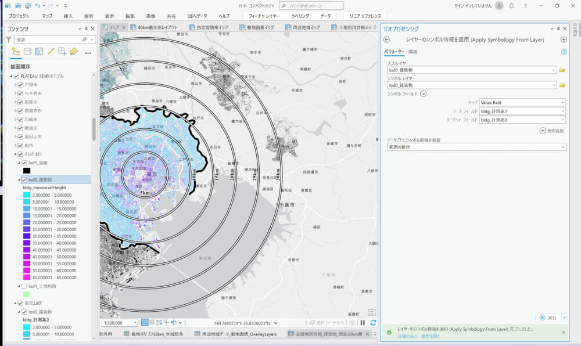Collapse the 東京23区 group
Screen dimensions: 581x346
click(15, 304)
